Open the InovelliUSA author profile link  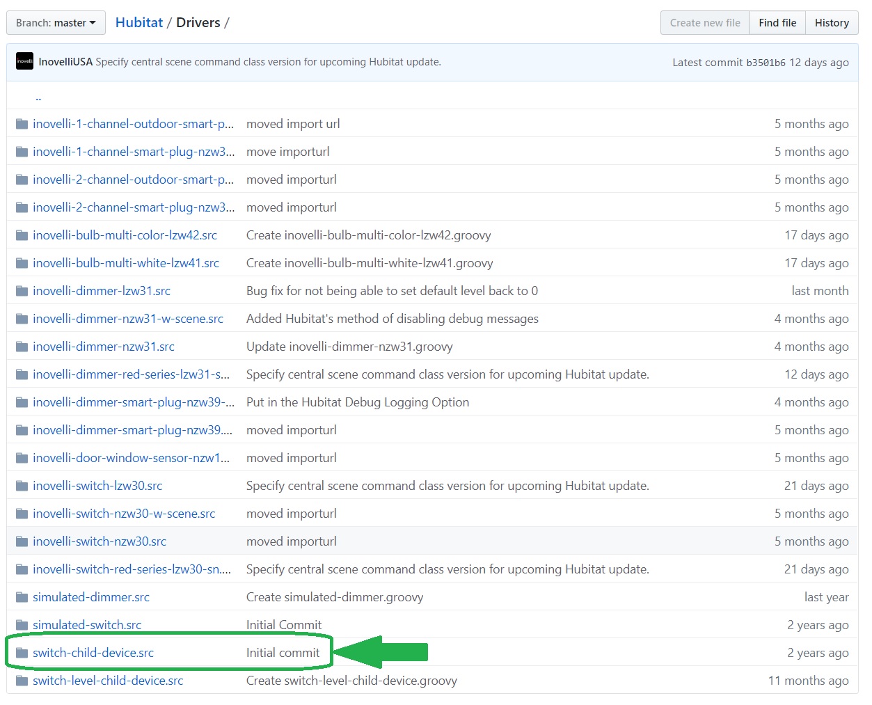[65, 62]
